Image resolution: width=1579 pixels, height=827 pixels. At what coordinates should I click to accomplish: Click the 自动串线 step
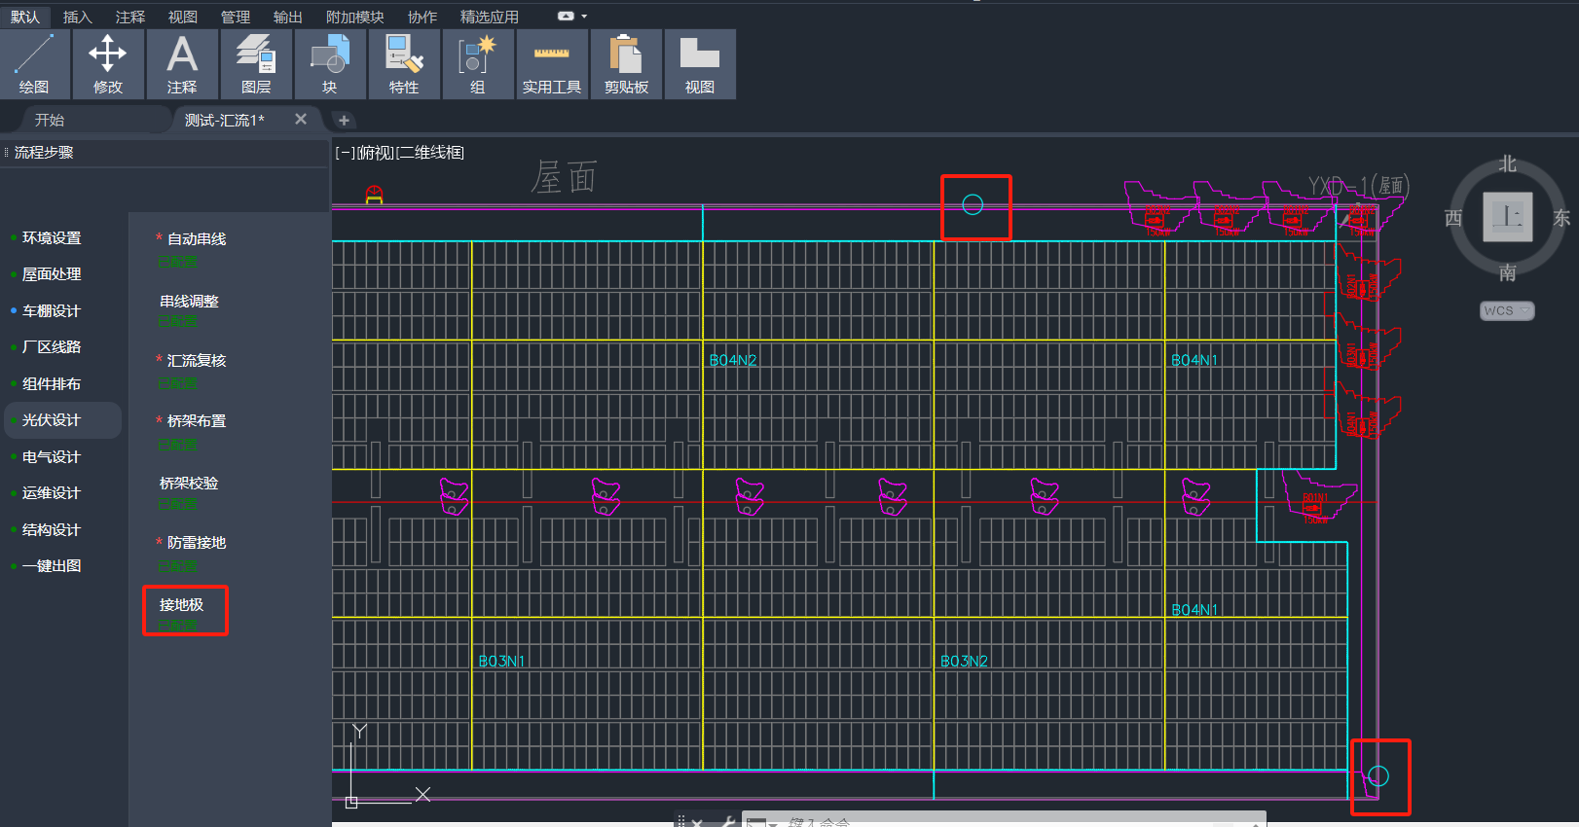(x=197, y=239)
